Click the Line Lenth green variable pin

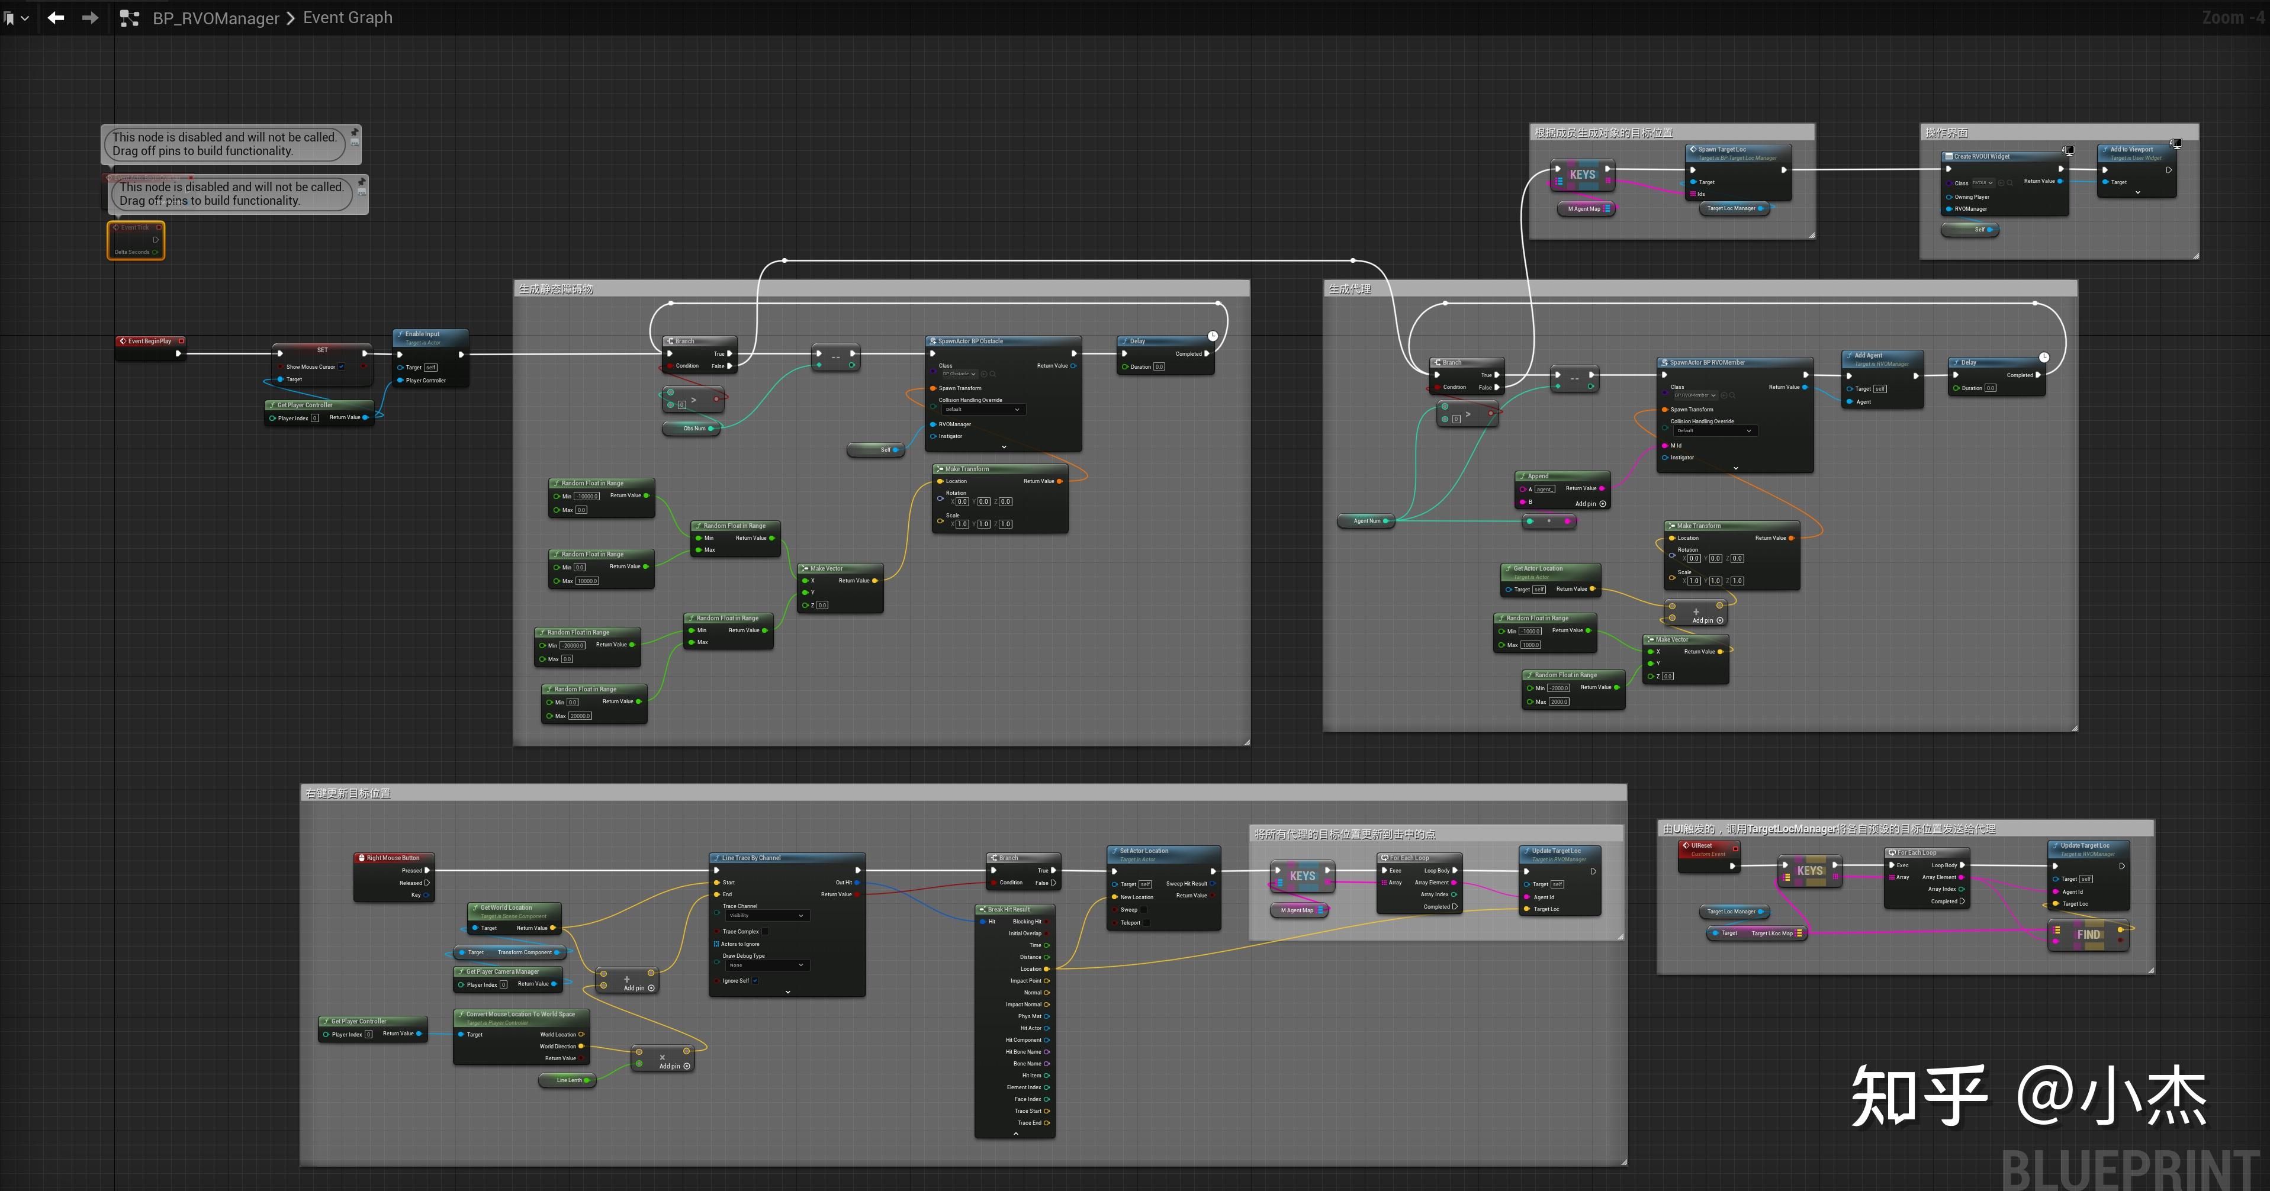pos(587,1080)
